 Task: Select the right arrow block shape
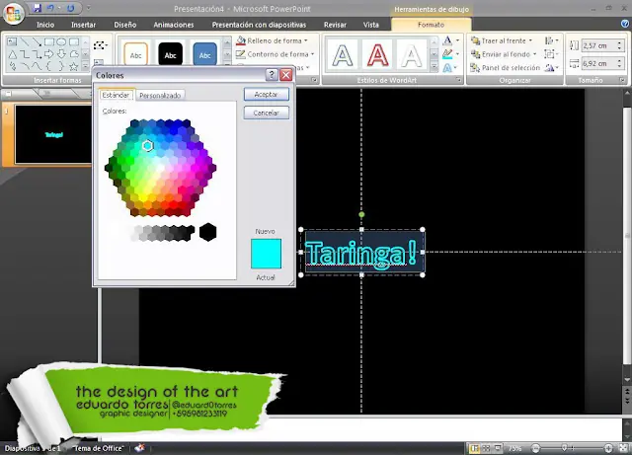[49, 54]
